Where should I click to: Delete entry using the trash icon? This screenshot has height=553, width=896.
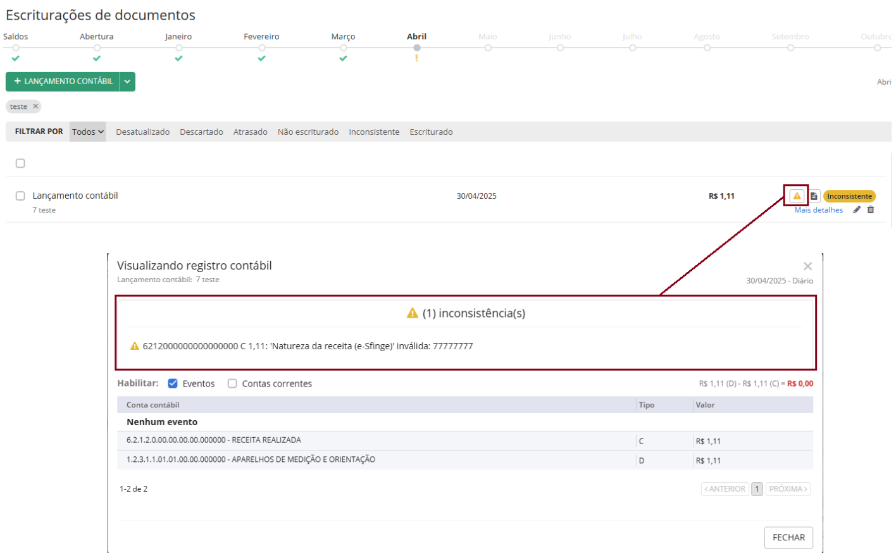point(871,210)
